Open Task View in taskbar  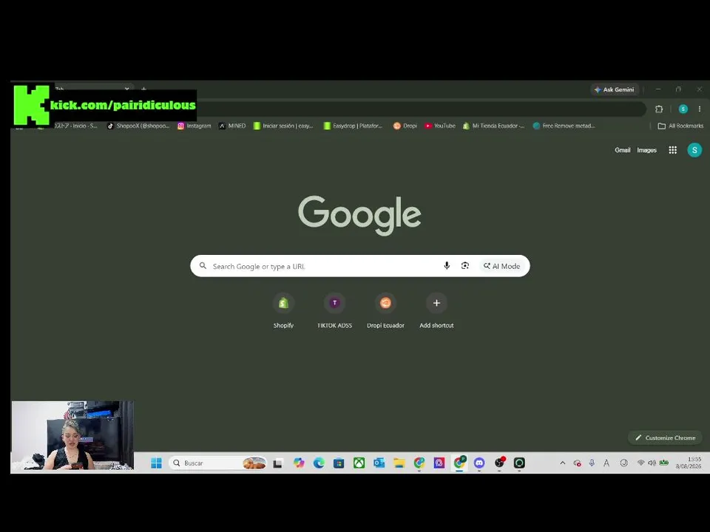277,463
